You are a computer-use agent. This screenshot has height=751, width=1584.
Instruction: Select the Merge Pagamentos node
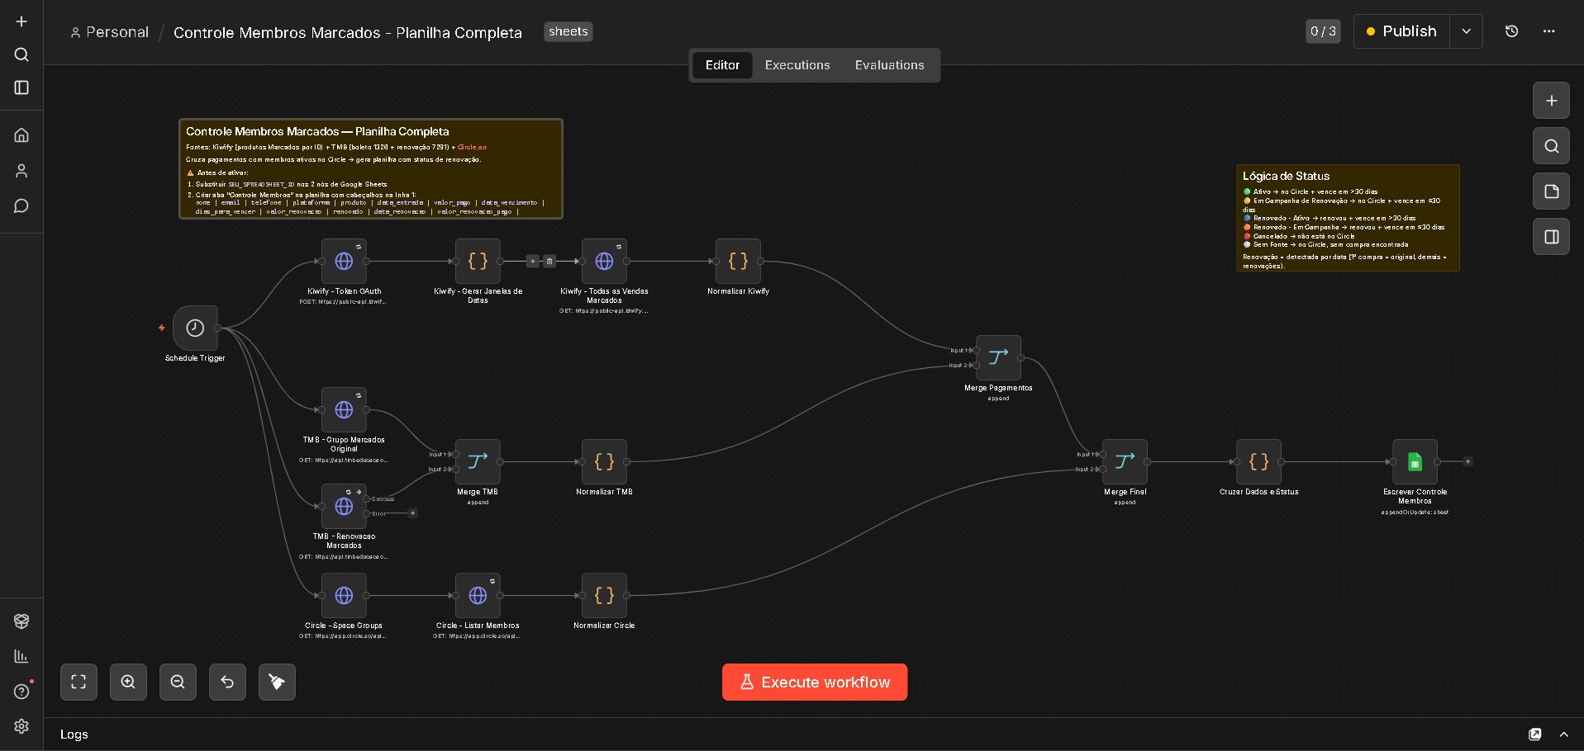[998, 358]
